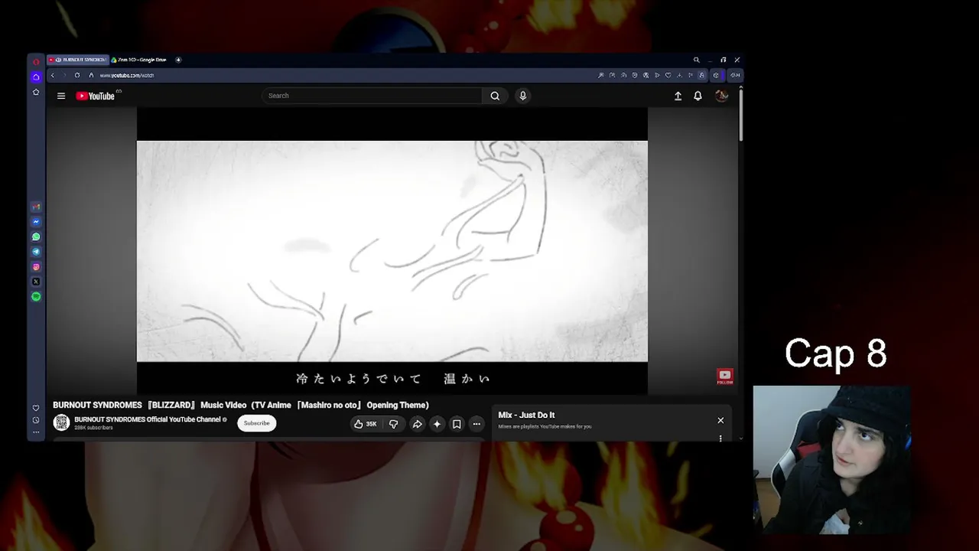Open the heart icon at the sidebar bottom
Viewport: 979px width, 551px height.
[x=36, y=408]
